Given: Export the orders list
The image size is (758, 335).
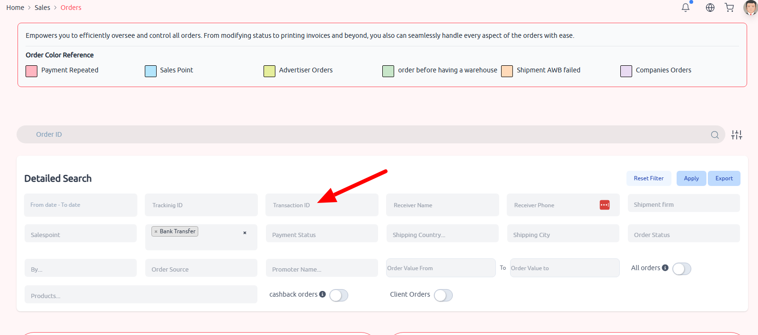Looking at the screenshot, I should point(724,178).
